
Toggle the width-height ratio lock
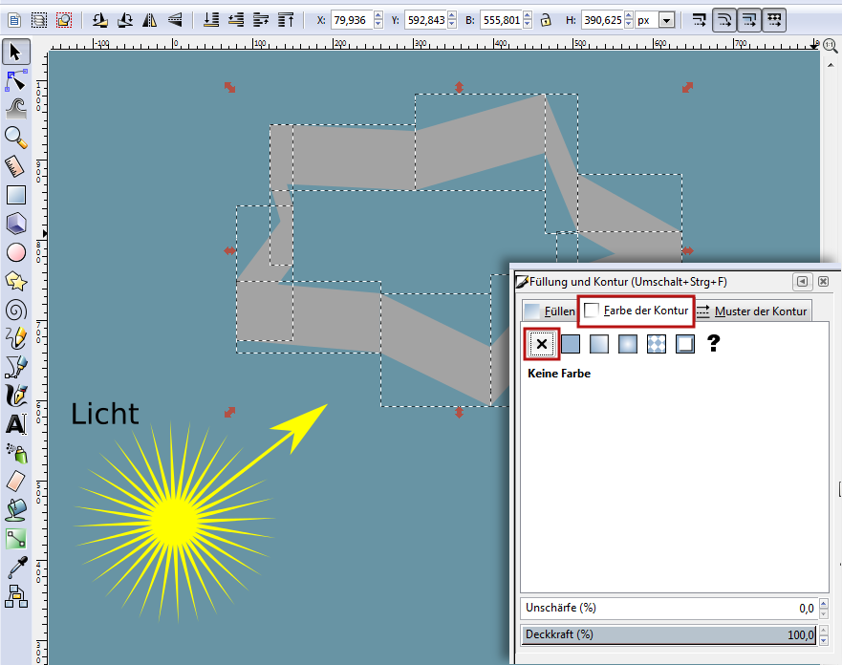545,19
